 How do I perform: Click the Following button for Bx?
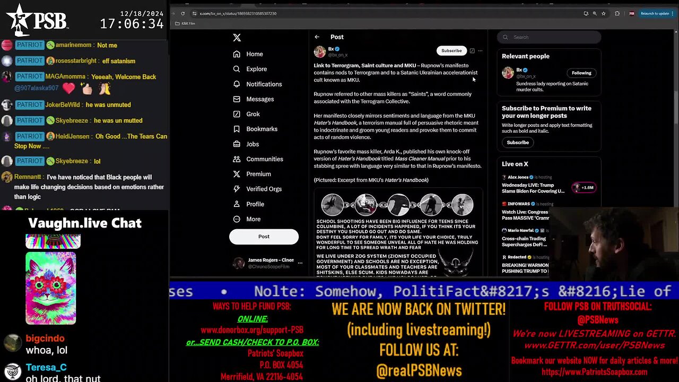[581, 73]
